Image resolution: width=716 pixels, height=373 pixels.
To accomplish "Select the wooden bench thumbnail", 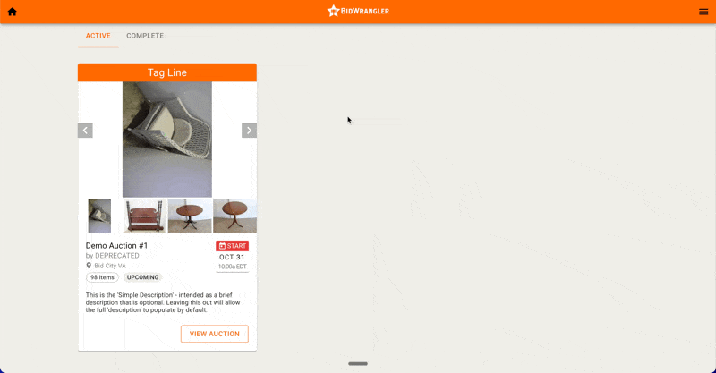I will pyautogui.click(x=145, y=216).
